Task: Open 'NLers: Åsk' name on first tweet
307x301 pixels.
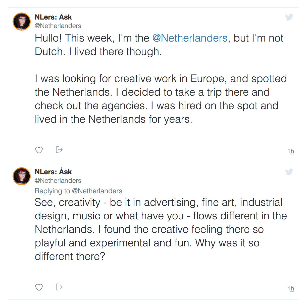Action: point(53,17)
